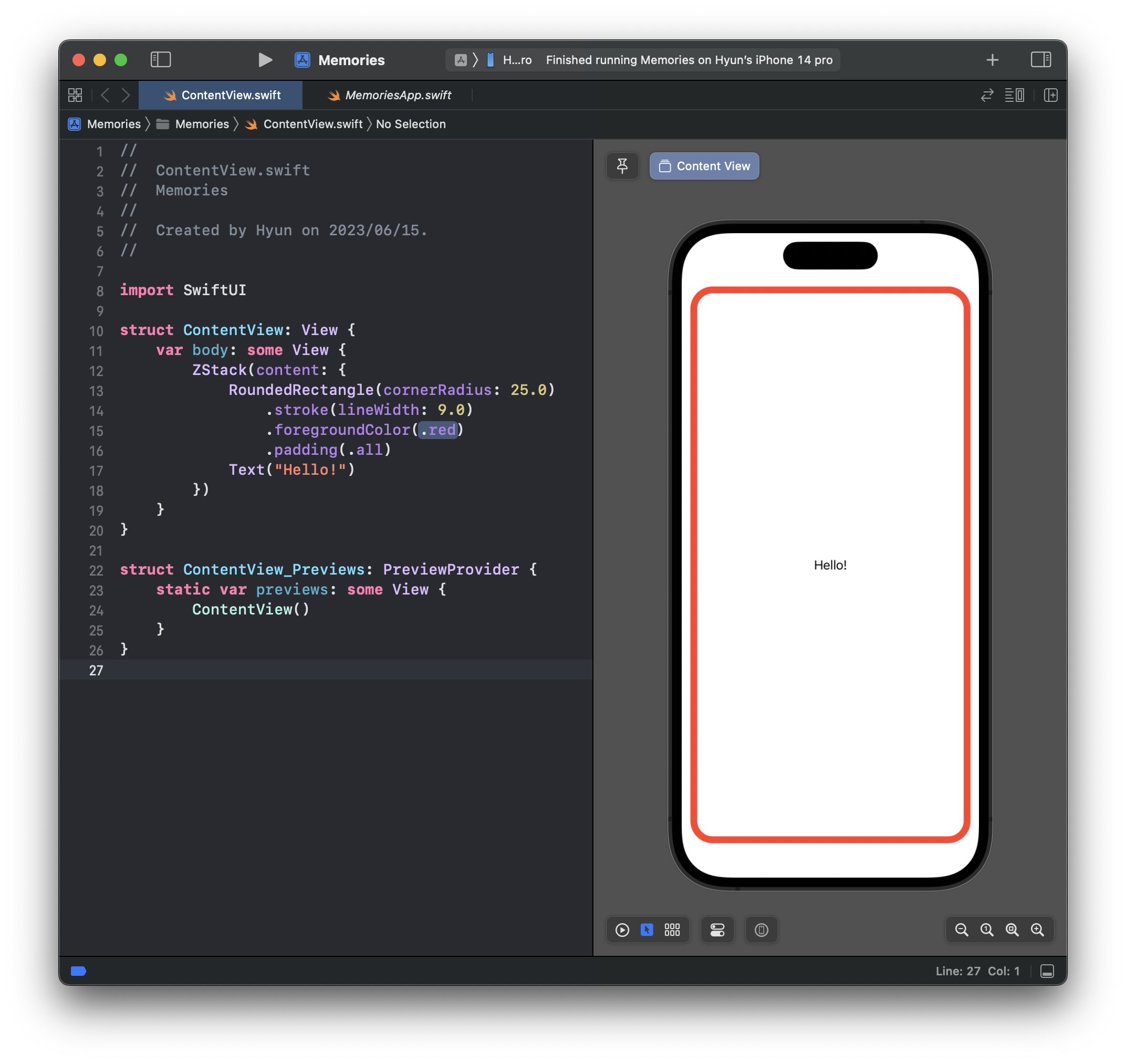Open the library with plus button
This screenshot has height=1063, width=1126.
coord(992,60)
